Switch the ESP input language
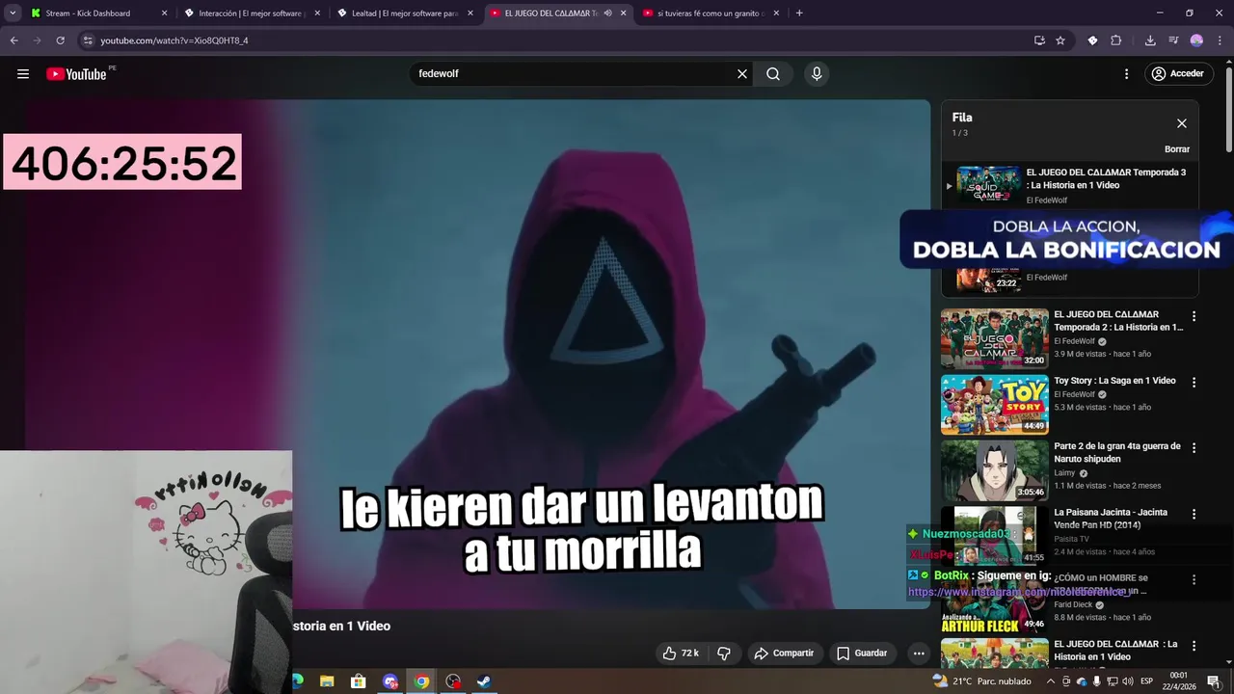This screenshot has height=694, width=1234. 1146,681
